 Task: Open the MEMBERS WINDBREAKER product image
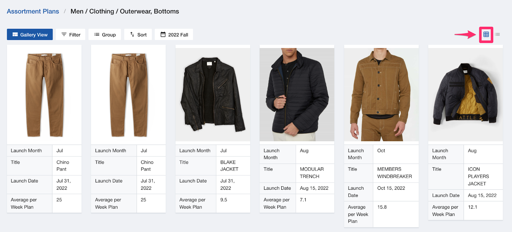coord(381,95)
